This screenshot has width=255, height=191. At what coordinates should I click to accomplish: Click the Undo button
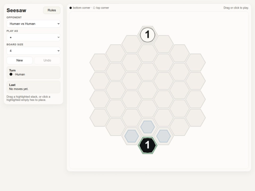point(47,60)
